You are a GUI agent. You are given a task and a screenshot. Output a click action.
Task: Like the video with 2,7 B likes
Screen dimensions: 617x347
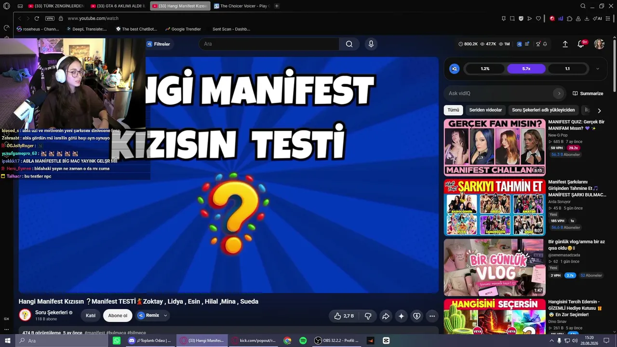click(344, 316)
